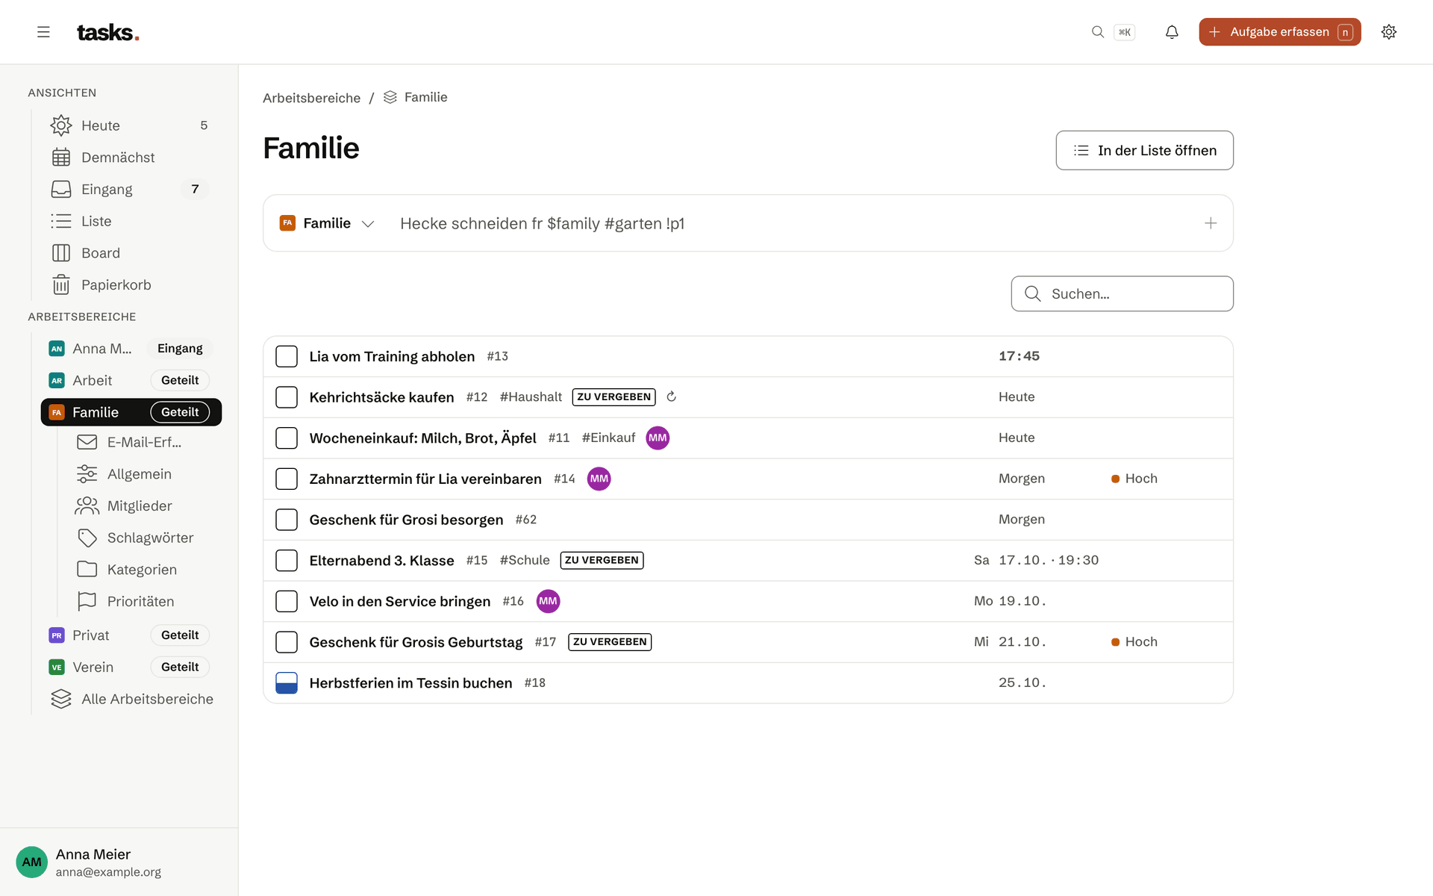Screen dimensions: 1433x896
Task: Click the quick-add task text field
Action: 791,223
